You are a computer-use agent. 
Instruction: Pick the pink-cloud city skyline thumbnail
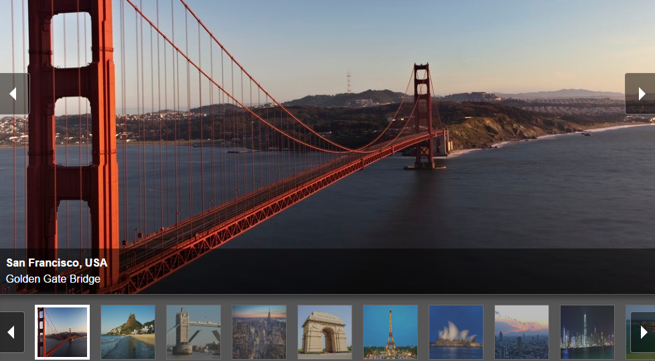(521, 332)
